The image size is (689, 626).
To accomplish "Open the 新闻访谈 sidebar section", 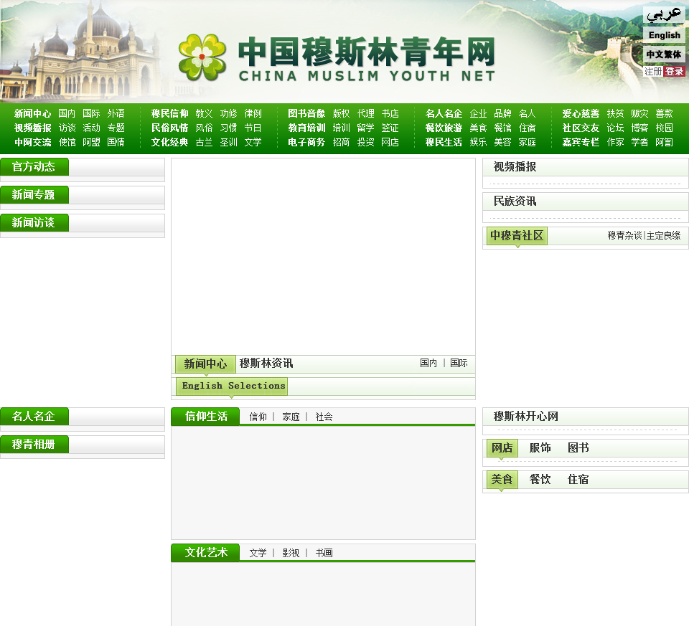I will 34,223.
